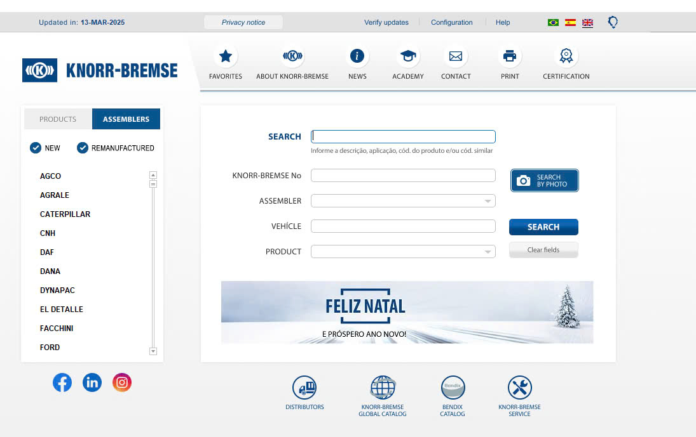Screen dimensions: 696x437
Task: Click the assembler list scroll-down arrow
Action: coord(153,351)
